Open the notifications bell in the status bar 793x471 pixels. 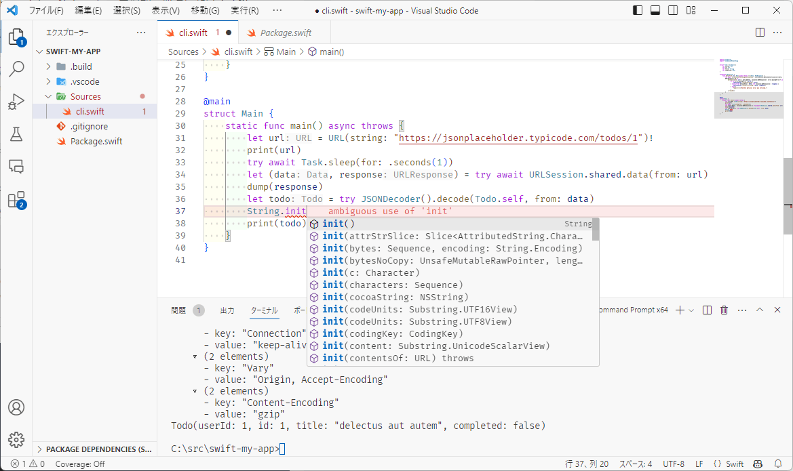click(x=779, y=464)
